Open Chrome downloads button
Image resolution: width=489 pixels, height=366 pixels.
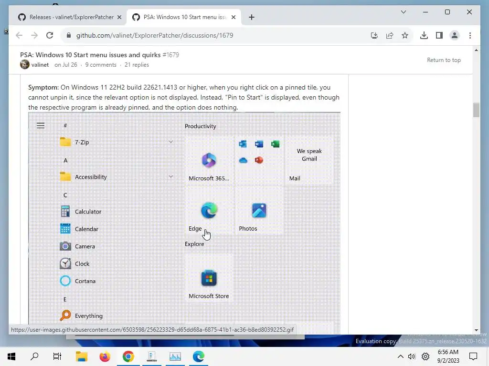424,35
